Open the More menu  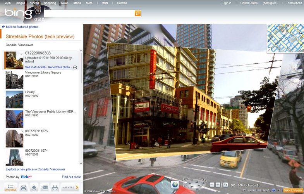(x=89, y=3)
